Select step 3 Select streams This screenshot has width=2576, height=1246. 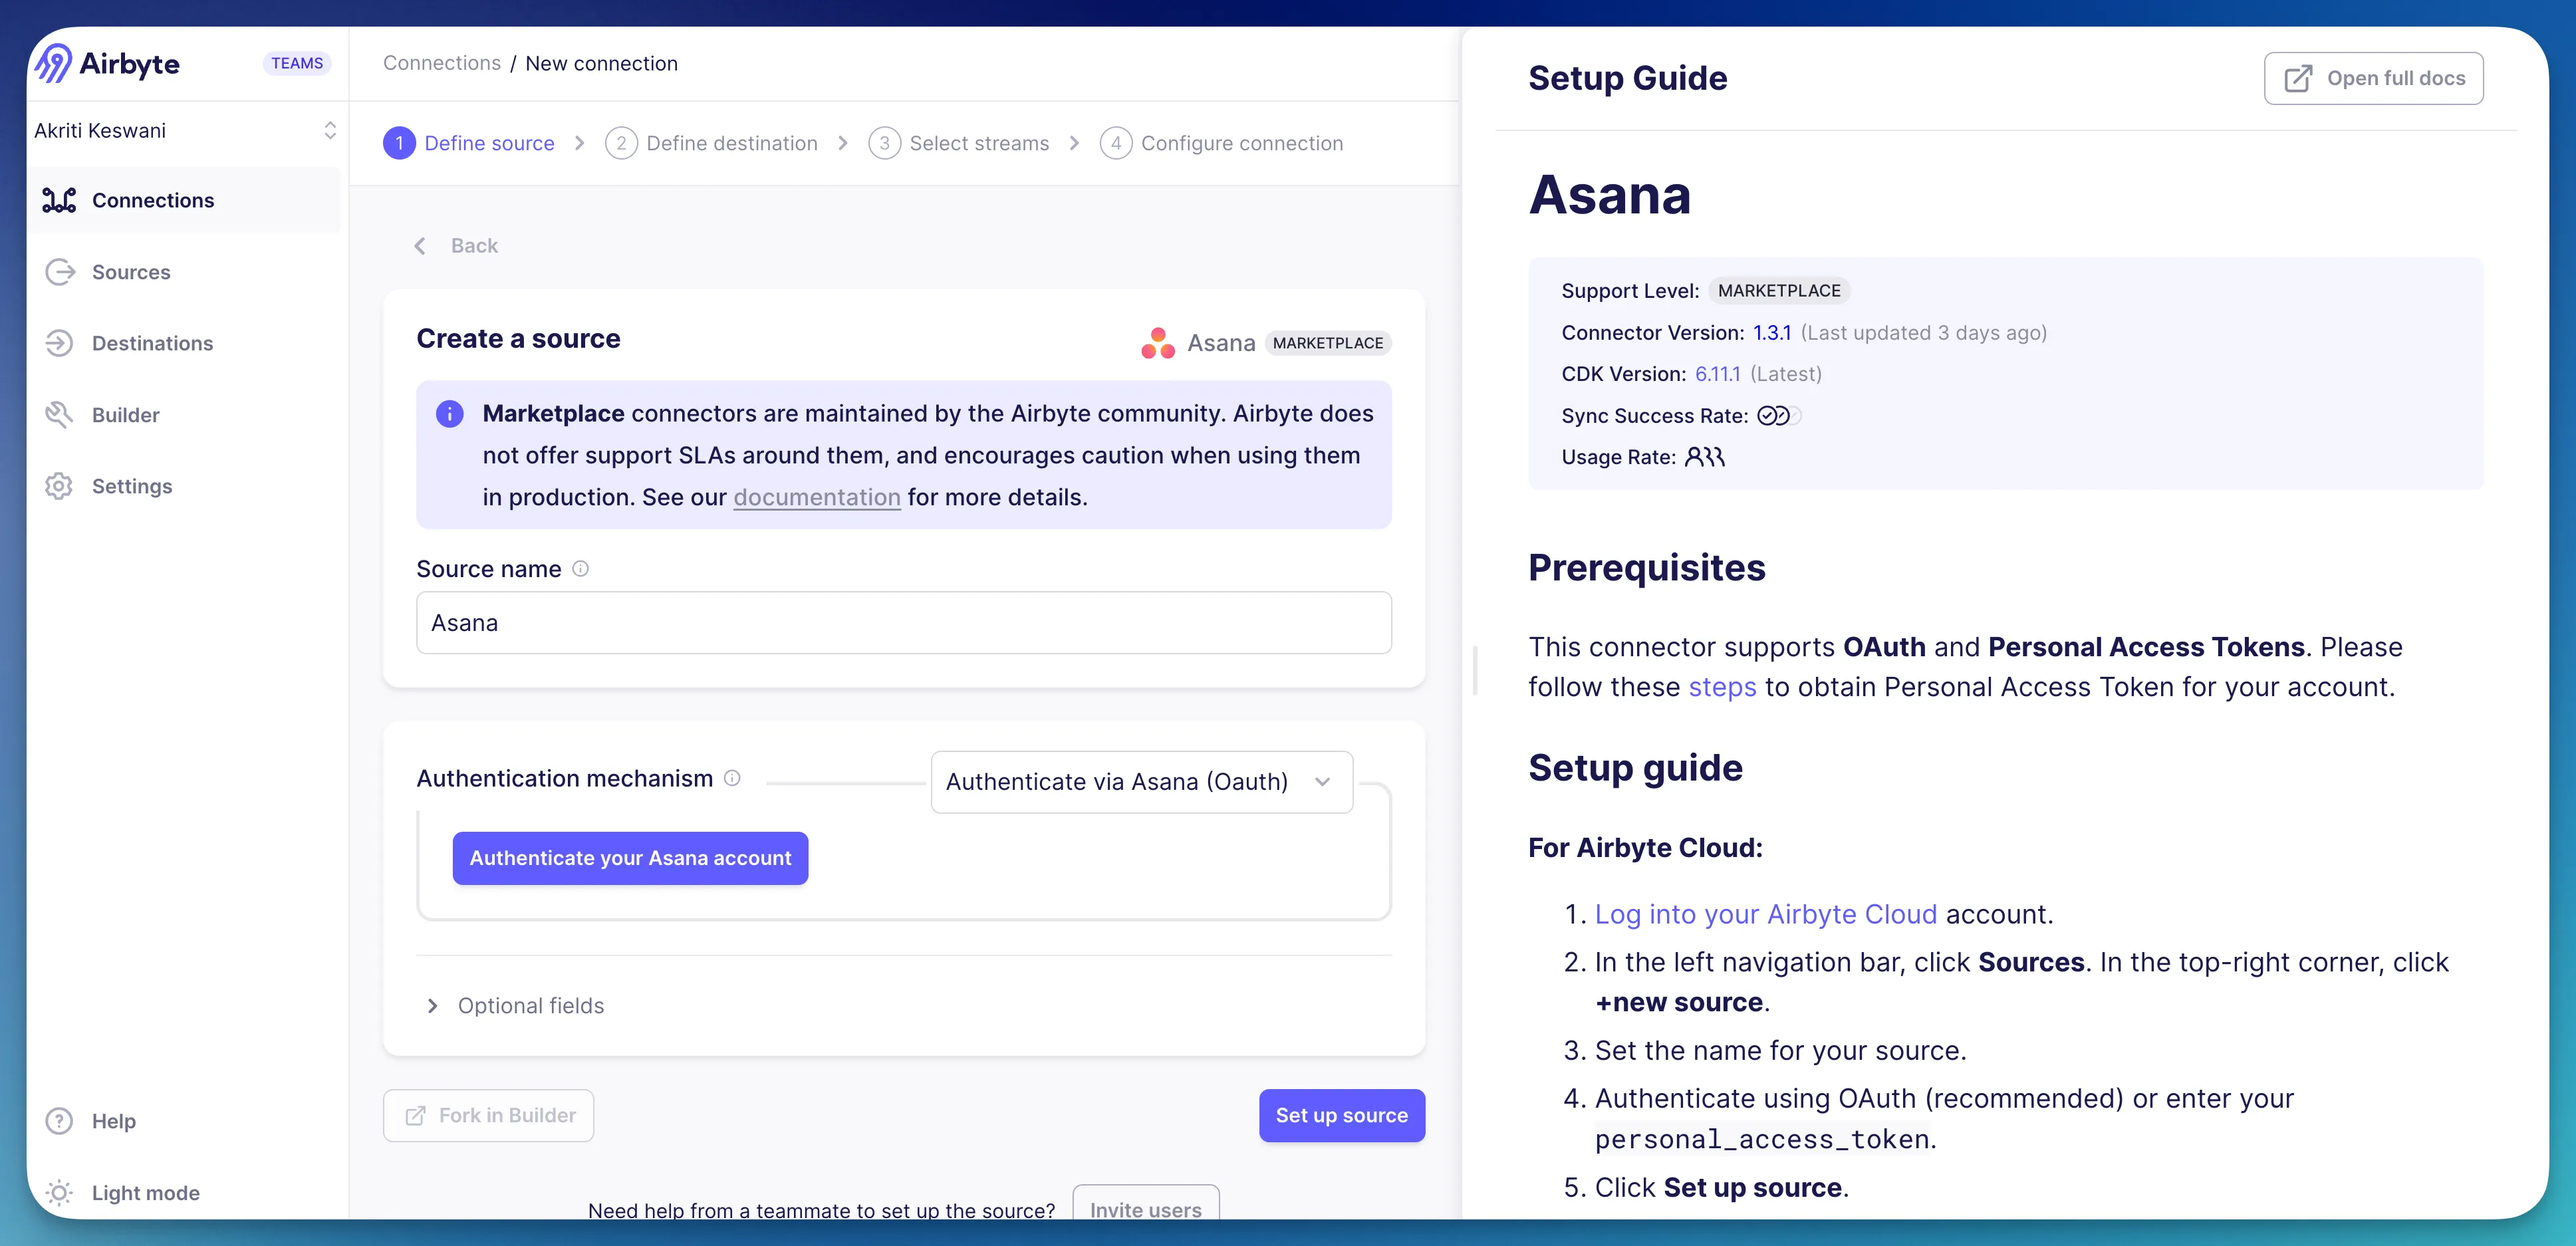(x=959, y=143)
